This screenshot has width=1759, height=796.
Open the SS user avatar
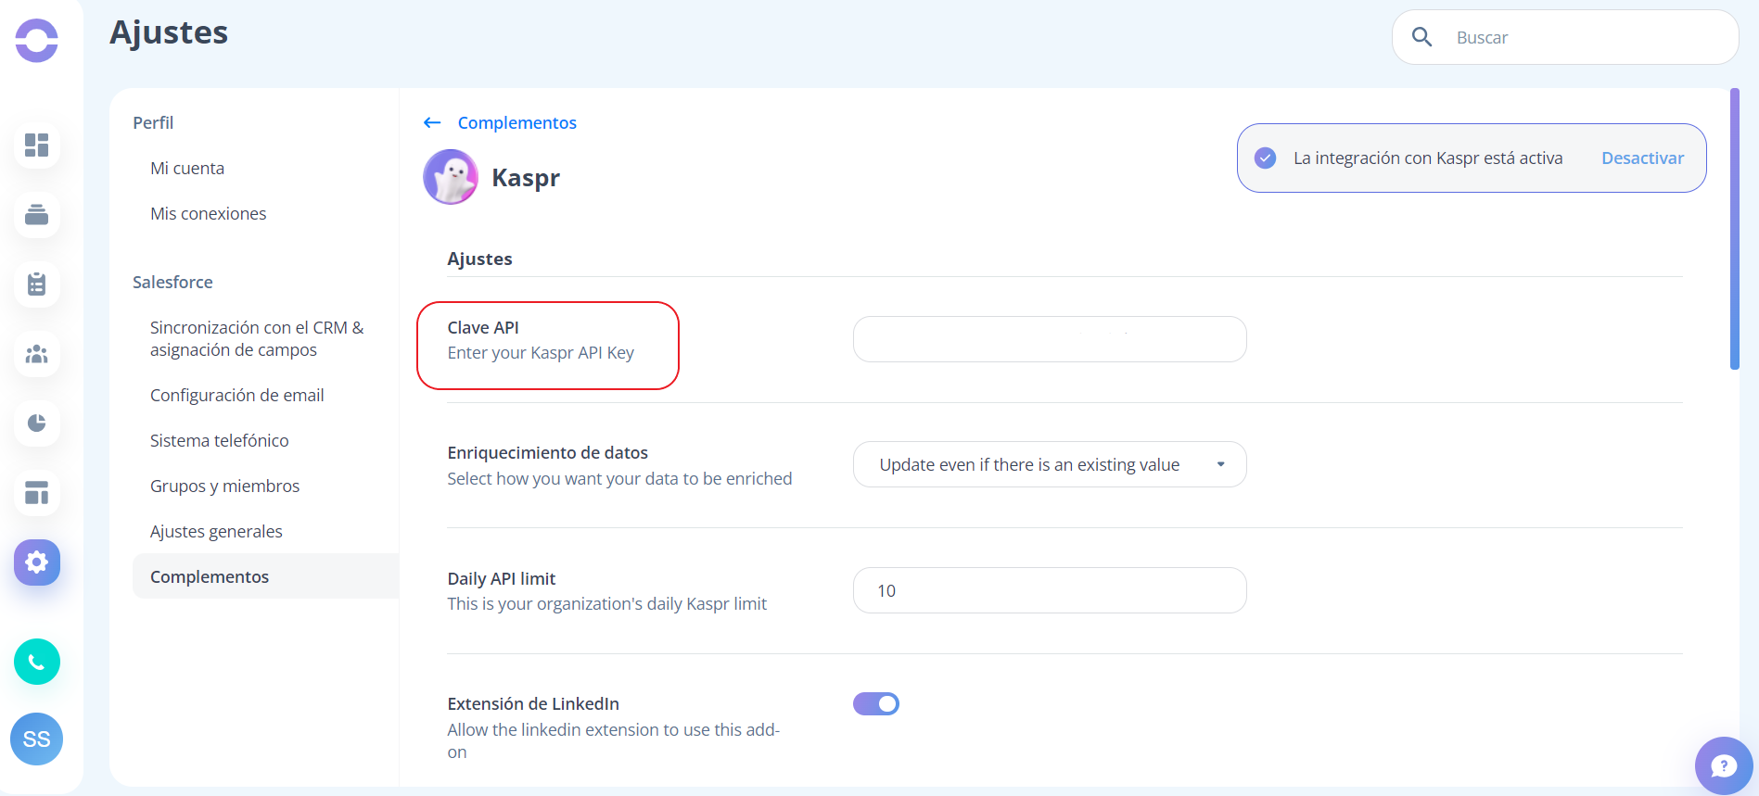click(37, 739)
